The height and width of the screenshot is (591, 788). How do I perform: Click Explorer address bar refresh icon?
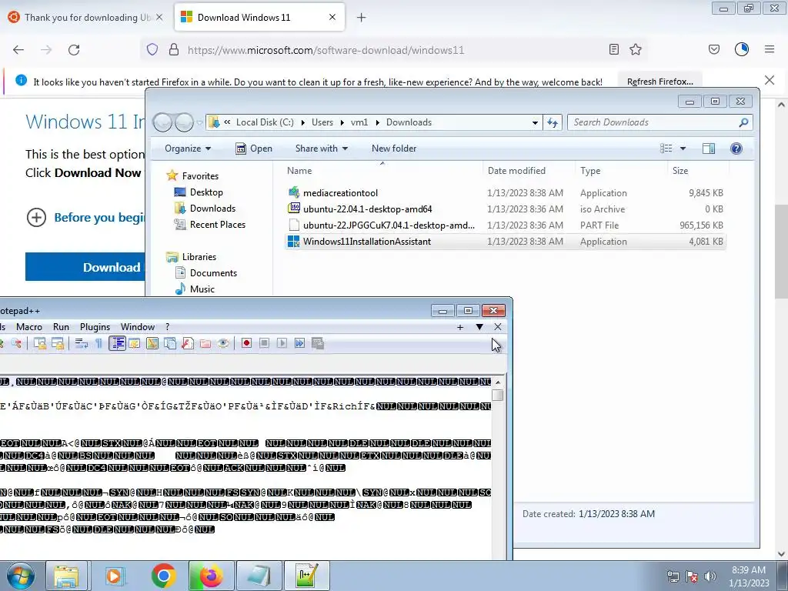(x=553, y=122)
